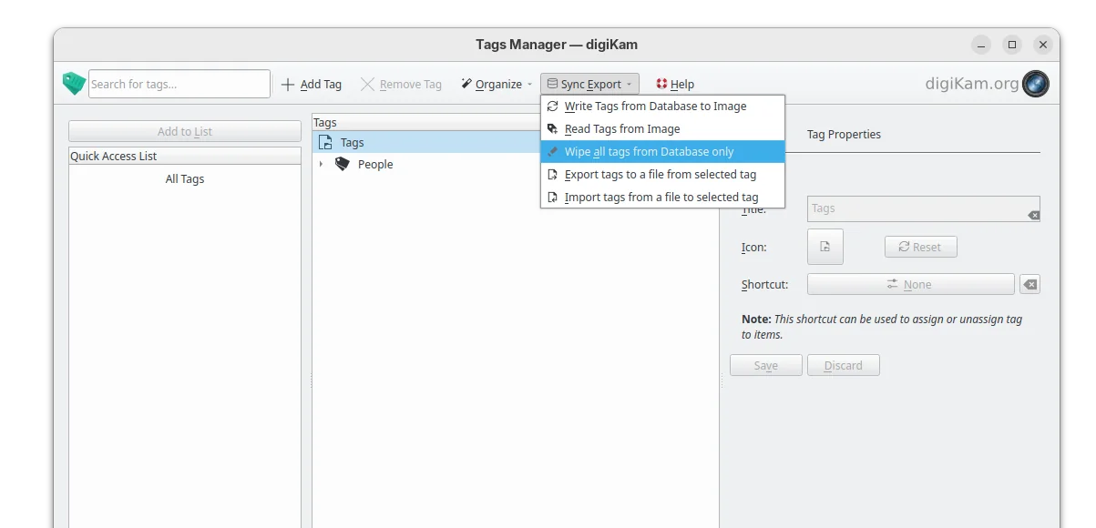Open the Organize dropdown menu
Viewport: 1096px width, 528px height.
[x=497, y=84]
